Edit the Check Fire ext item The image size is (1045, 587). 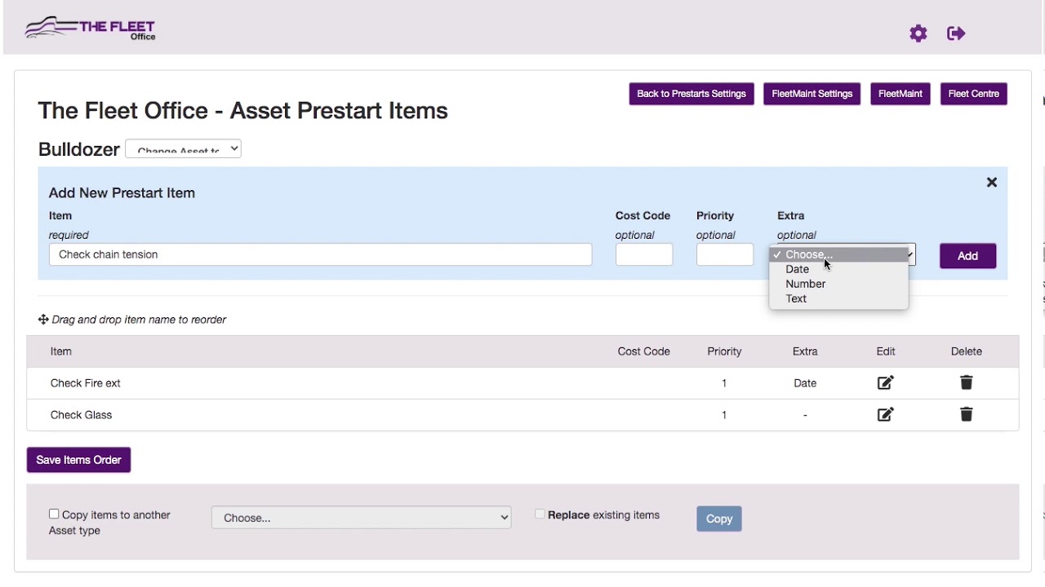tap(885, 383)
